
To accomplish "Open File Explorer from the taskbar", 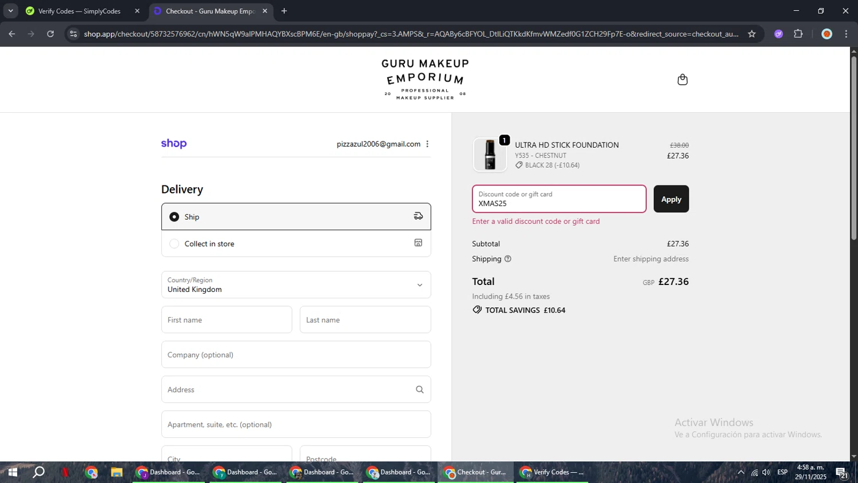I will (x=117, y=472).
